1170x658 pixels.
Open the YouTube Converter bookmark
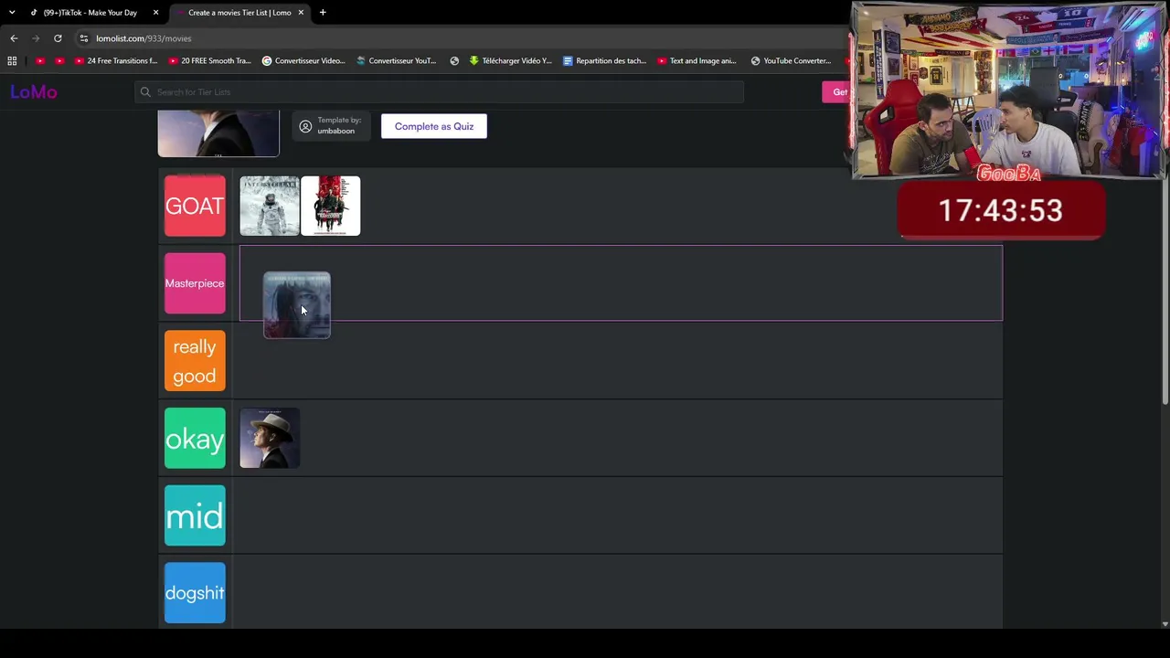click(791, 61)
